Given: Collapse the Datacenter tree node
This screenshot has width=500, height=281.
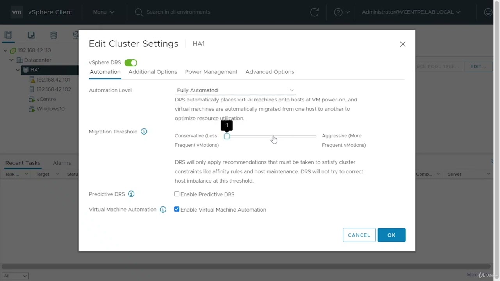Looking at the screenshot, I should click(11, 60).
